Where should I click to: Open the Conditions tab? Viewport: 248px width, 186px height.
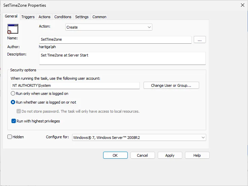63,17
